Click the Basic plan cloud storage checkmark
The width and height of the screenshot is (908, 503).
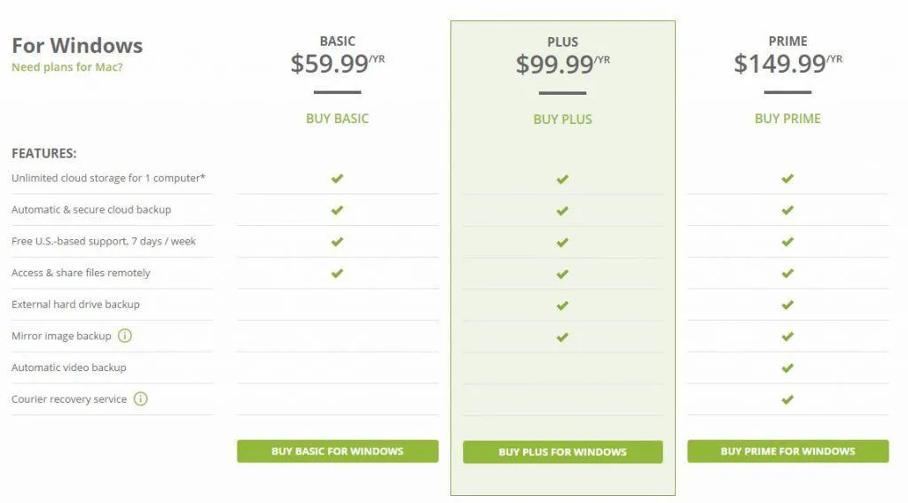coord(337,178)
